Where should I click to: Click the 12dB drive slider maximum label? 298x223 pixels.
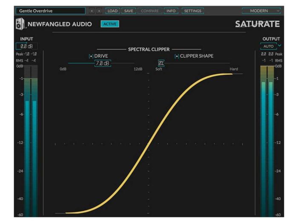pos(138,69)
